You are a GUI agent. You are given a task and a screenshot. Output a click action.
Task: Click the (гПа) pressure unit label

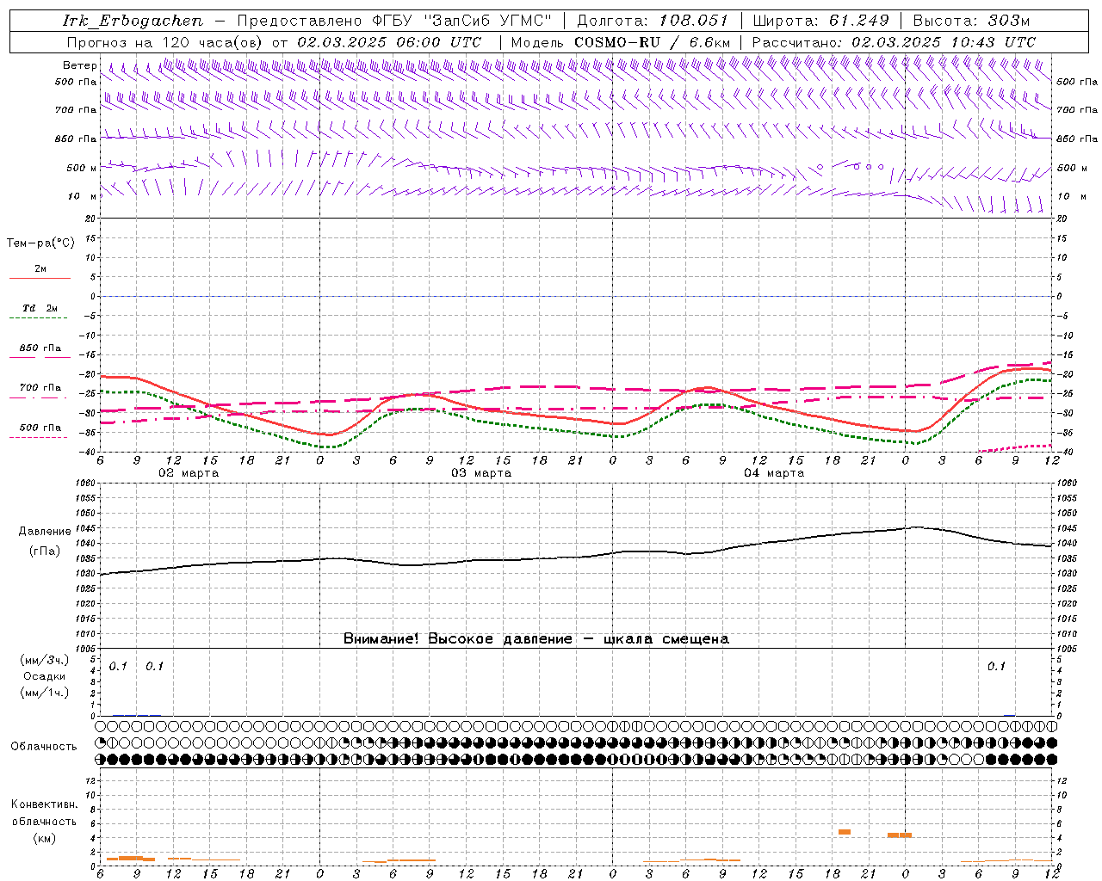click(x=45, y=551)
